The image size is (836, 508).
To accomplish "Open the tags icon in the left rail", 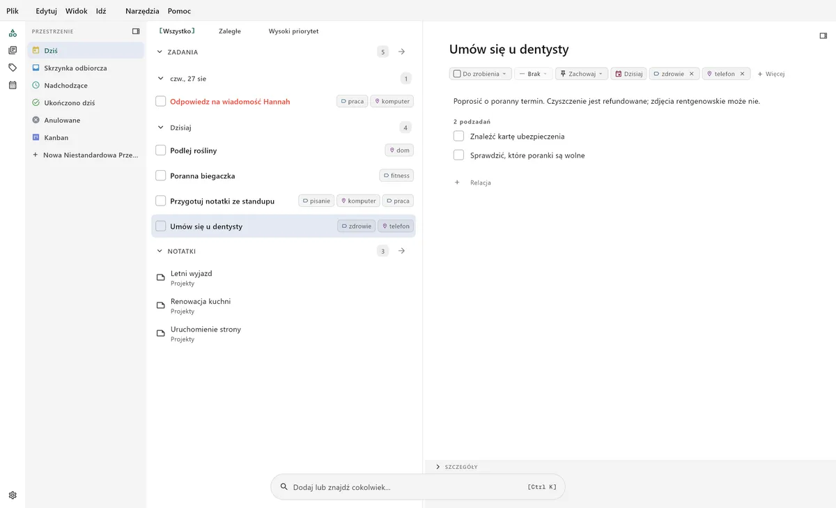I will (13, 68).
